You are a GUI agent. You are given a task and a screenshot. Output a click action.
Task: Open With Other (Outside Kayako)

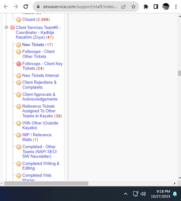40,125
